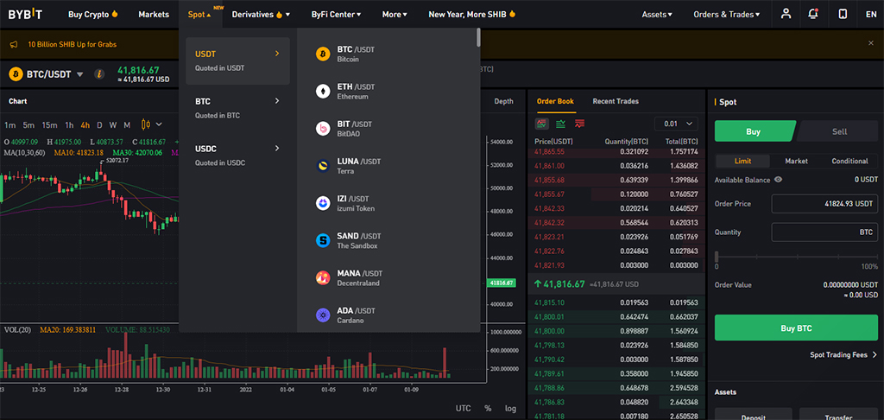
Task: Click the Terra LUNA coin icon
Action: tap(323, 166)
